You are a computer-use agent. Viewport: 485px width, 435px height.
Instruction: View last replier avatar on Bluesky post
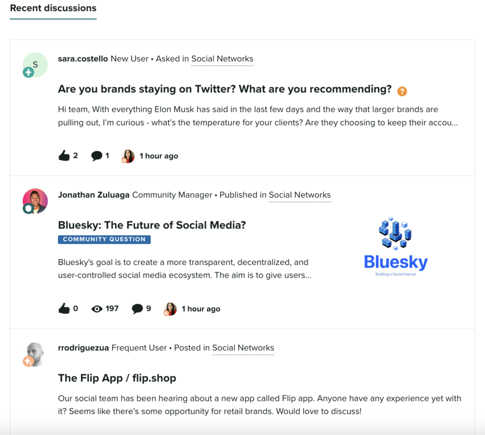point(170,309)
